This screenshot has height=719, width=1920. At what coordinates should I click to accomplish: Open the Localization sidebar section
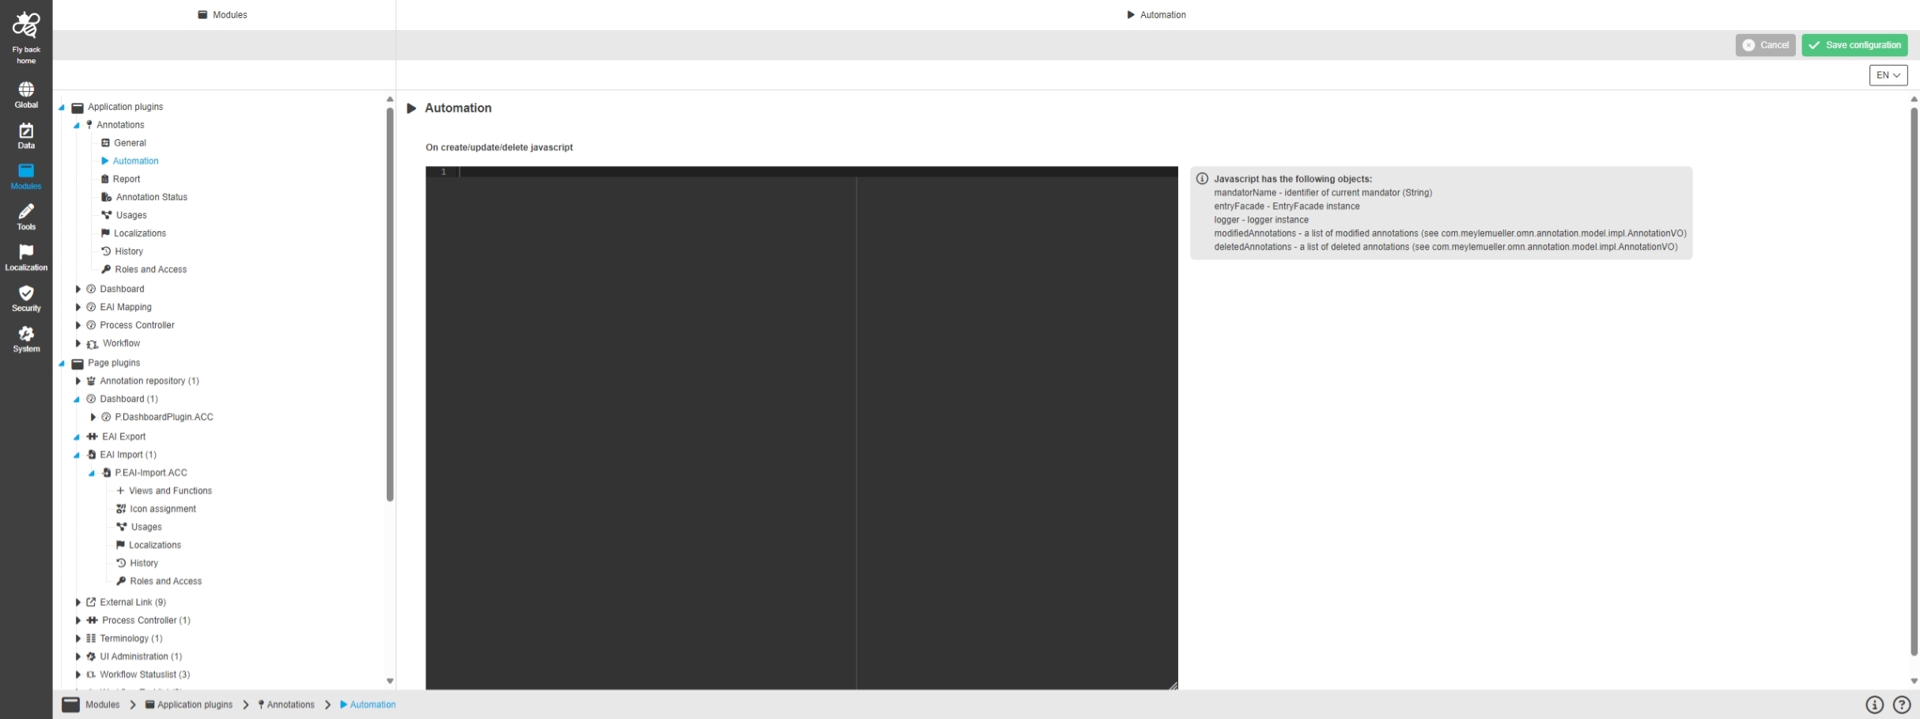click(26, 258)
